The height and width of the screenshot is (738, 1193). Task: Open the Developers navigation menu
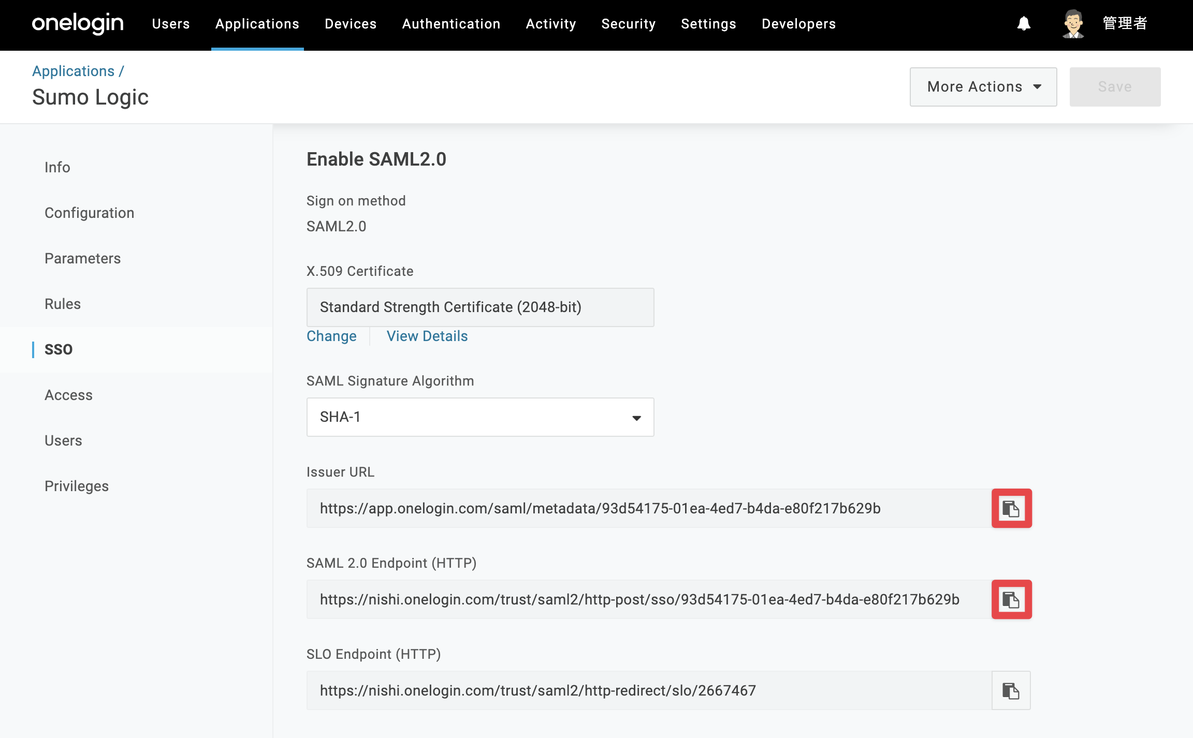[799, 24]
